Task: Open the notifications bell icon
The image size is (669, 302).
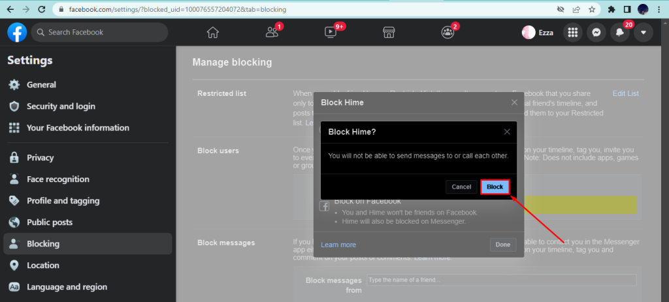Action: [x=620, y=33]
